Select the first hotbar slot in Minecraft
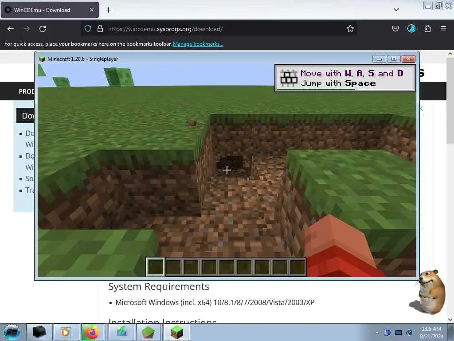The width and height of the screenshot is (454, 341). [x=156, y=267]
